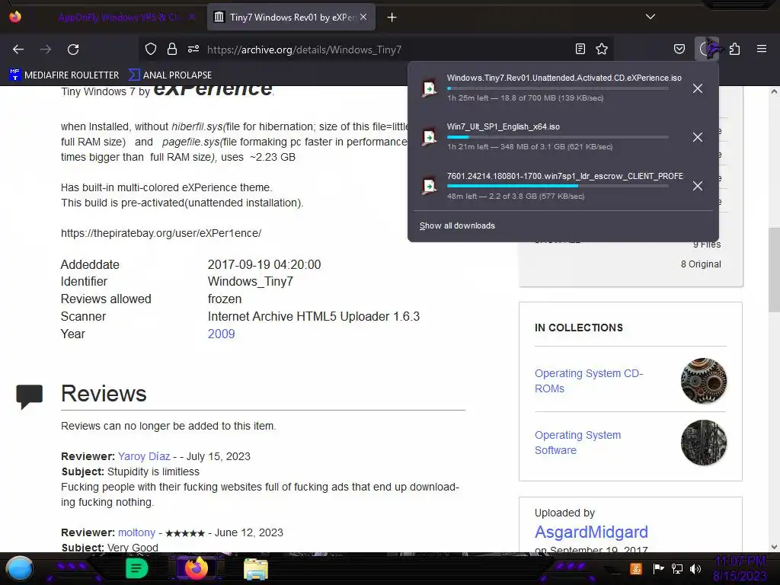Image resolution: width=780 pixels, height=585 pixels.
Task: Toggle the downloads toolbar button
Action: coord(707,49)
